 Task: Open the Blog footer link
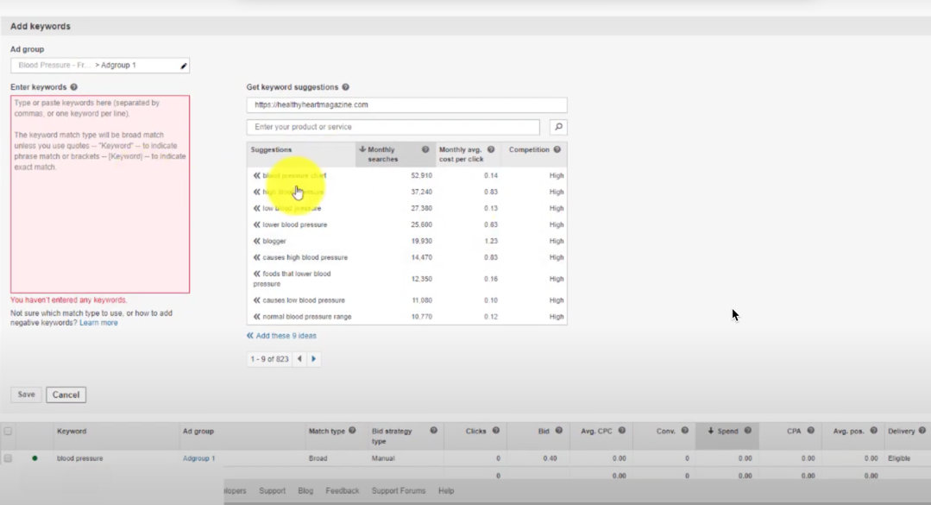click(305, 490)
